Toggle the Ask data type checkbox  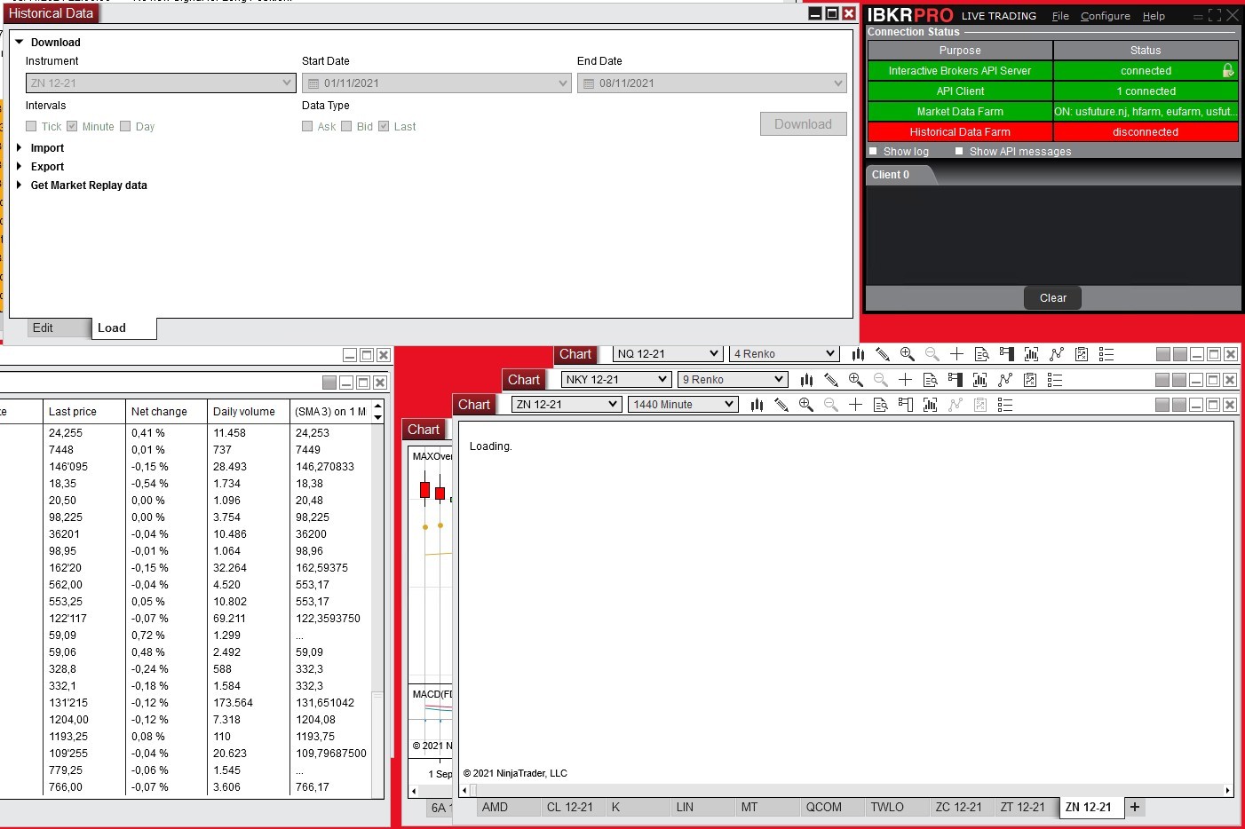pos(307,126)
